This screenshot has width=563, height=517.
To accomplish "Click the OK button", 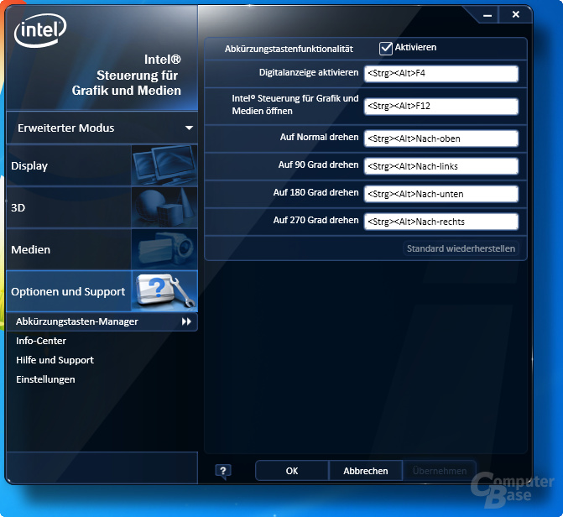I will [x=292, y=471].
